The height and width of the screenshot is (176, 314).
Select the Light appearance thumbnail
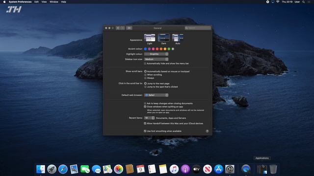pos(150,38)
